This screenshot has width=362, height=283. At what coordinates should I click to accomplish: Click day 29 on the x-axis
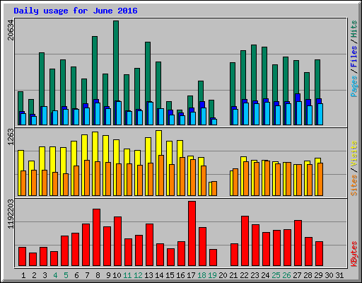tap(318, 275)
